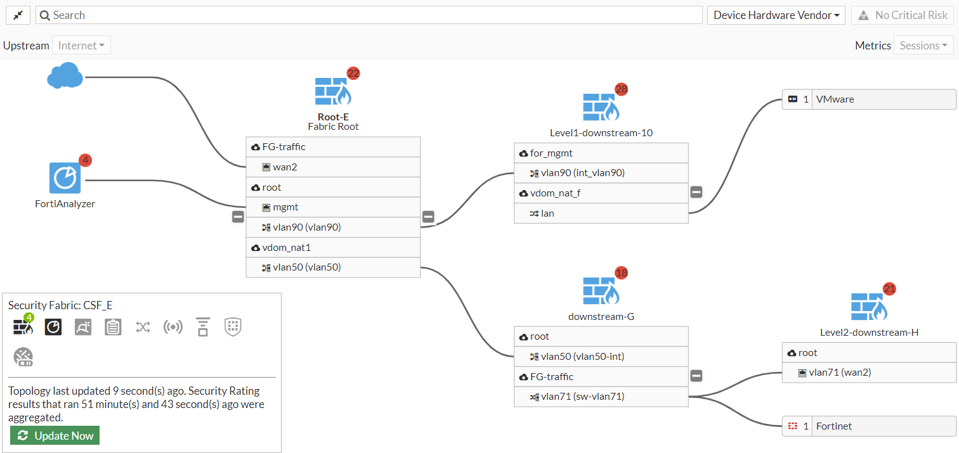Click the topology Search field
959x453 pixels.
pyautogui.click(x=369, y=15)
